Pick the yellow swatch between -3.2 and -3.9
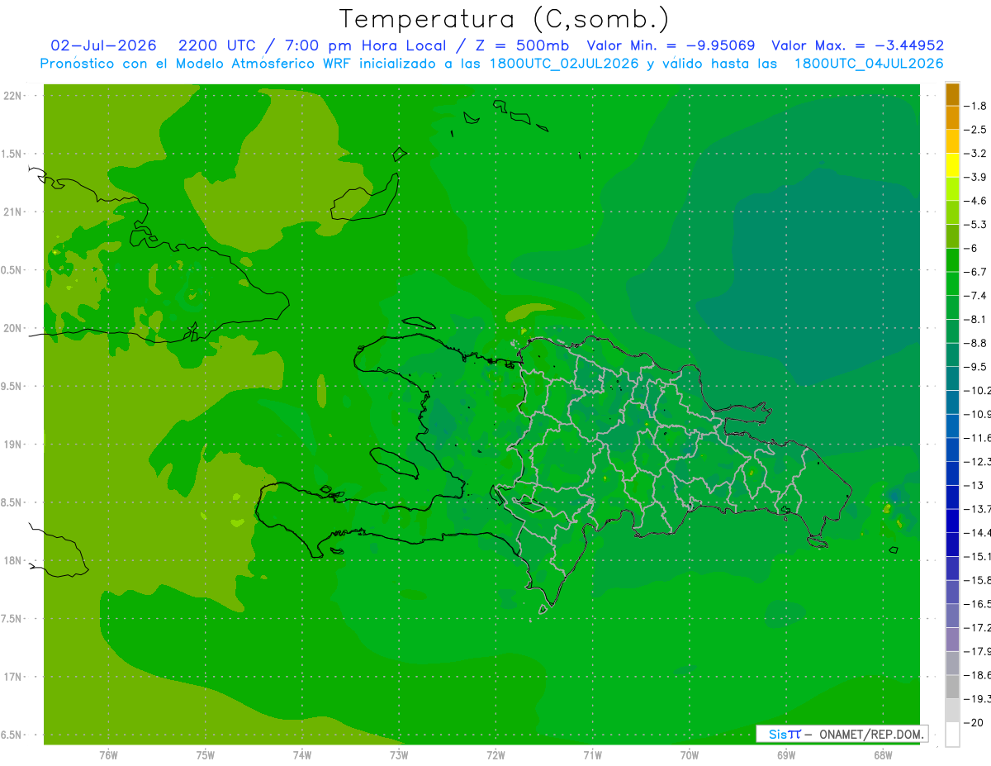Image resolution: width=991 pixels, height=766 pixels. point(952,165)
